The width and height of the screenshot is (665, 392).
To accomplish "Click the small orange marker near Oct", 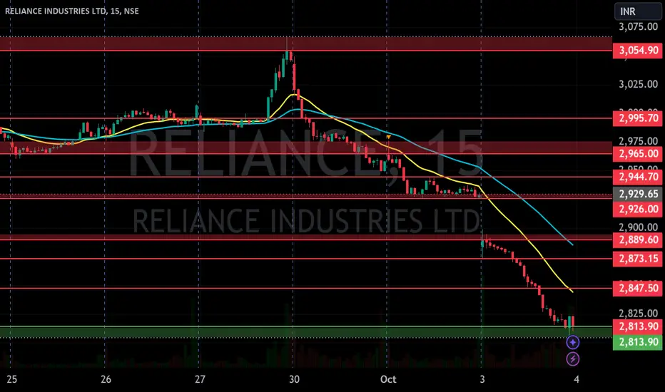I will click(x=388, y=137).
